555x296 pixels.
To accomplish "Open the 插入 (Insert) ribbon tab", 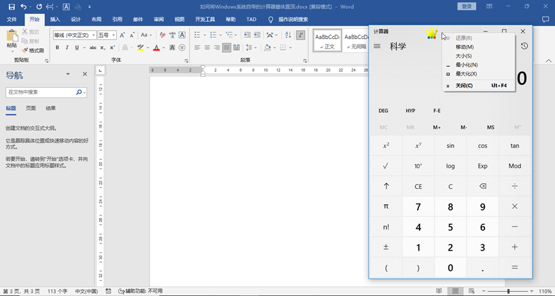I will (x=55, y=19).
